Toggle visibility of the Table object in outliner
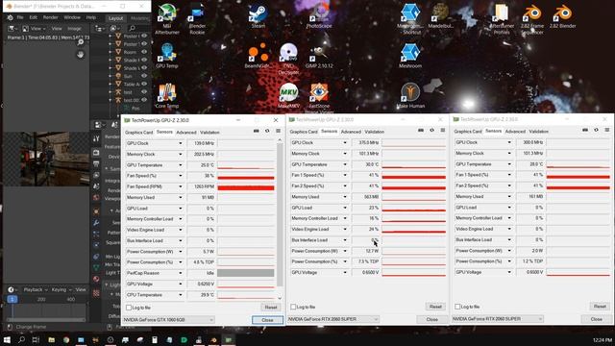The height and width of the screenshot is (346, 615). point(144,84)
